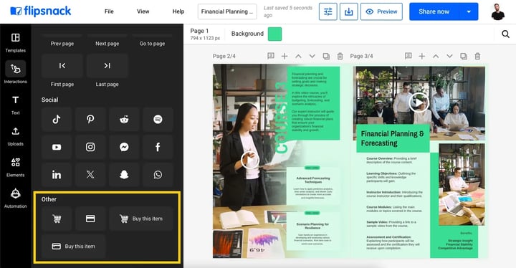This screenshot has height=268, width=516.
Task: Add the cart 'Buy this item' button
Action: (141, 219)
